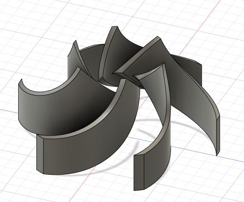Select the flat end face of the narrow front-right blade
Screen dimensions: 244x202
[x=139, y=172]
